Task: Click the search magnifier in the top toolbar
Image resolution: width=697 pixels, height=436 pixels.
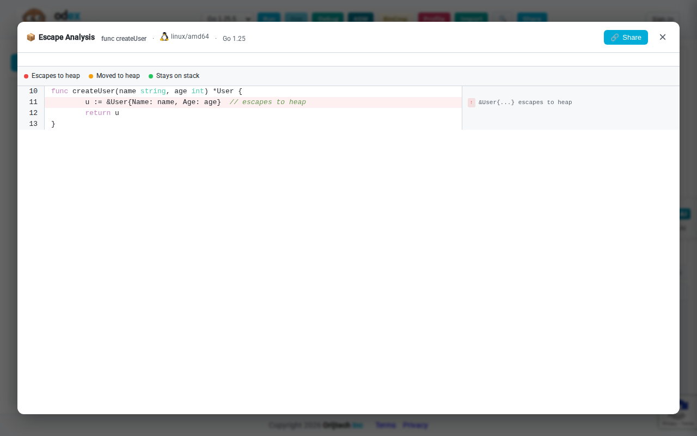Action: [502, 18]
